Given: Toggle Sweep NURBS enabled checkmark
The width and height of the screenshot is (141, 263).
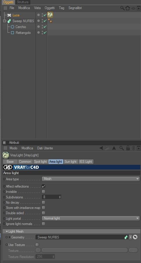Looking at the screenshot, I should pos(45,21).
